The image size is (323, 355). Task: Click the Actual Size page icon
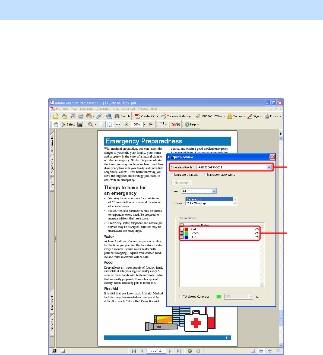click(101, 124)
